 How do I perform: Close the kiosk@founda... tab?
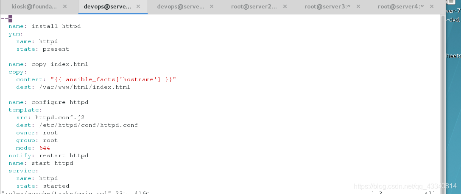coord(65,6)
